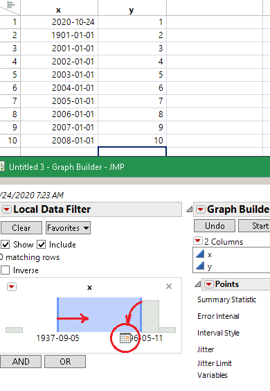Click the matching rows count text

tap(30, 257)
